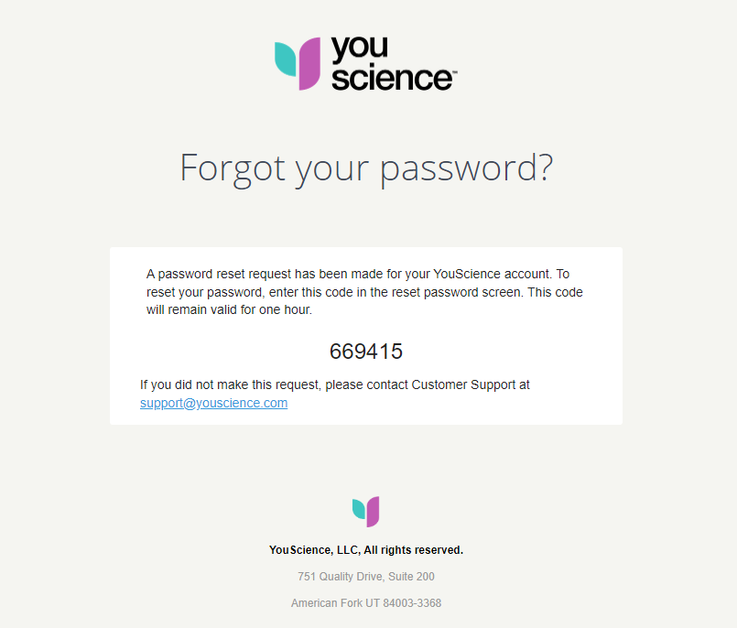
Task: Click the "YouScience, LLC, All rights reserved." line
Action: 366,550
